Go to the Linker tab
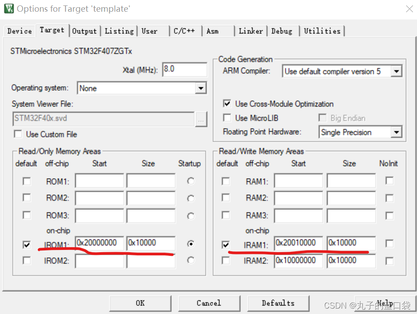The width and height of the screenshot is (417, 314). pos(251,31)
